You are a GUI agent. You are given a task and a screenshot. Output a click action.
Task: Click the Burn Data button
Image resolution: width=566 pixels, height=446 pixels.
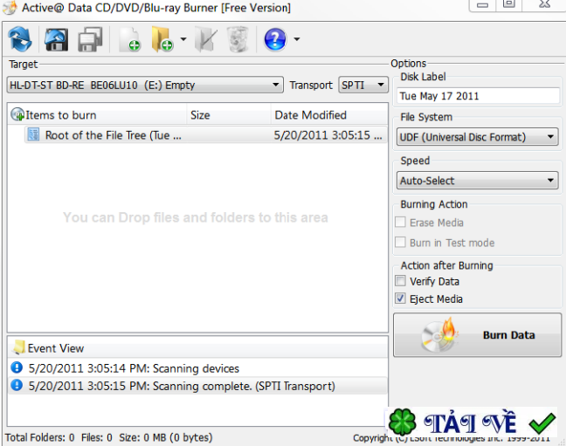pos(477,335)
